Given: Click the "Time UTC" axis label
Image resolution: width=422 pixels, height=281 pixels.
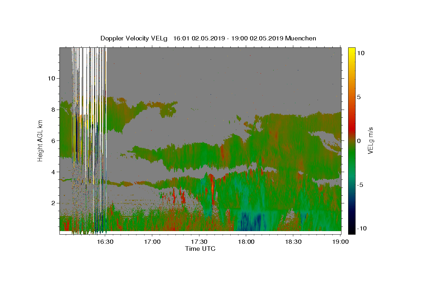Looking at the screenshot, I should click(x=200, y=249).
